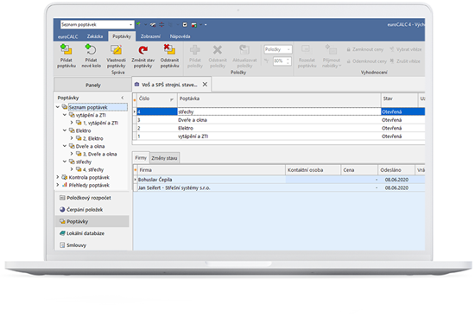Collapse the vytápění a ZTI tree group

point(65,115)
